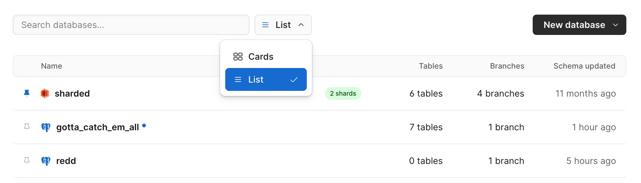
Task: Click the blue dot next to gotta_catch_em_all
Action: click(x=145, y=126)
